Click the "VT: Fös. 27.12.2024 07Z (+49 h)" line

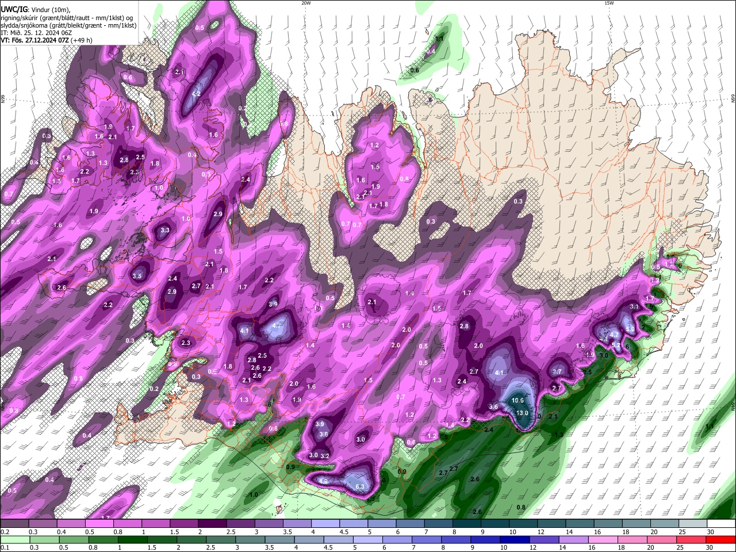pyautogui.click(x=46, y=40)
